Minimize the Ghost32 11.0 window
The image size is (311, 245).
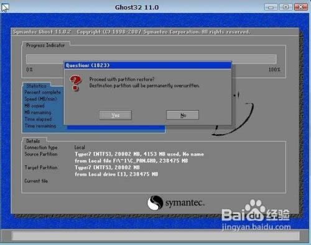click(x=271, y=7)
